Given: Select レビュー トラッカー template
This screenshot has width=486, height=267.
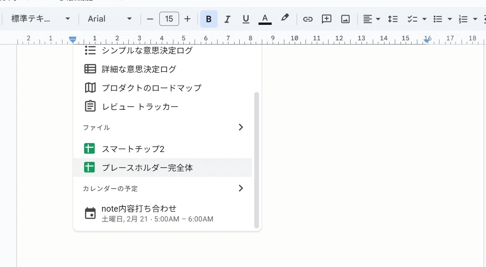Looking at the screenshot, I should (x=163, y=107).
